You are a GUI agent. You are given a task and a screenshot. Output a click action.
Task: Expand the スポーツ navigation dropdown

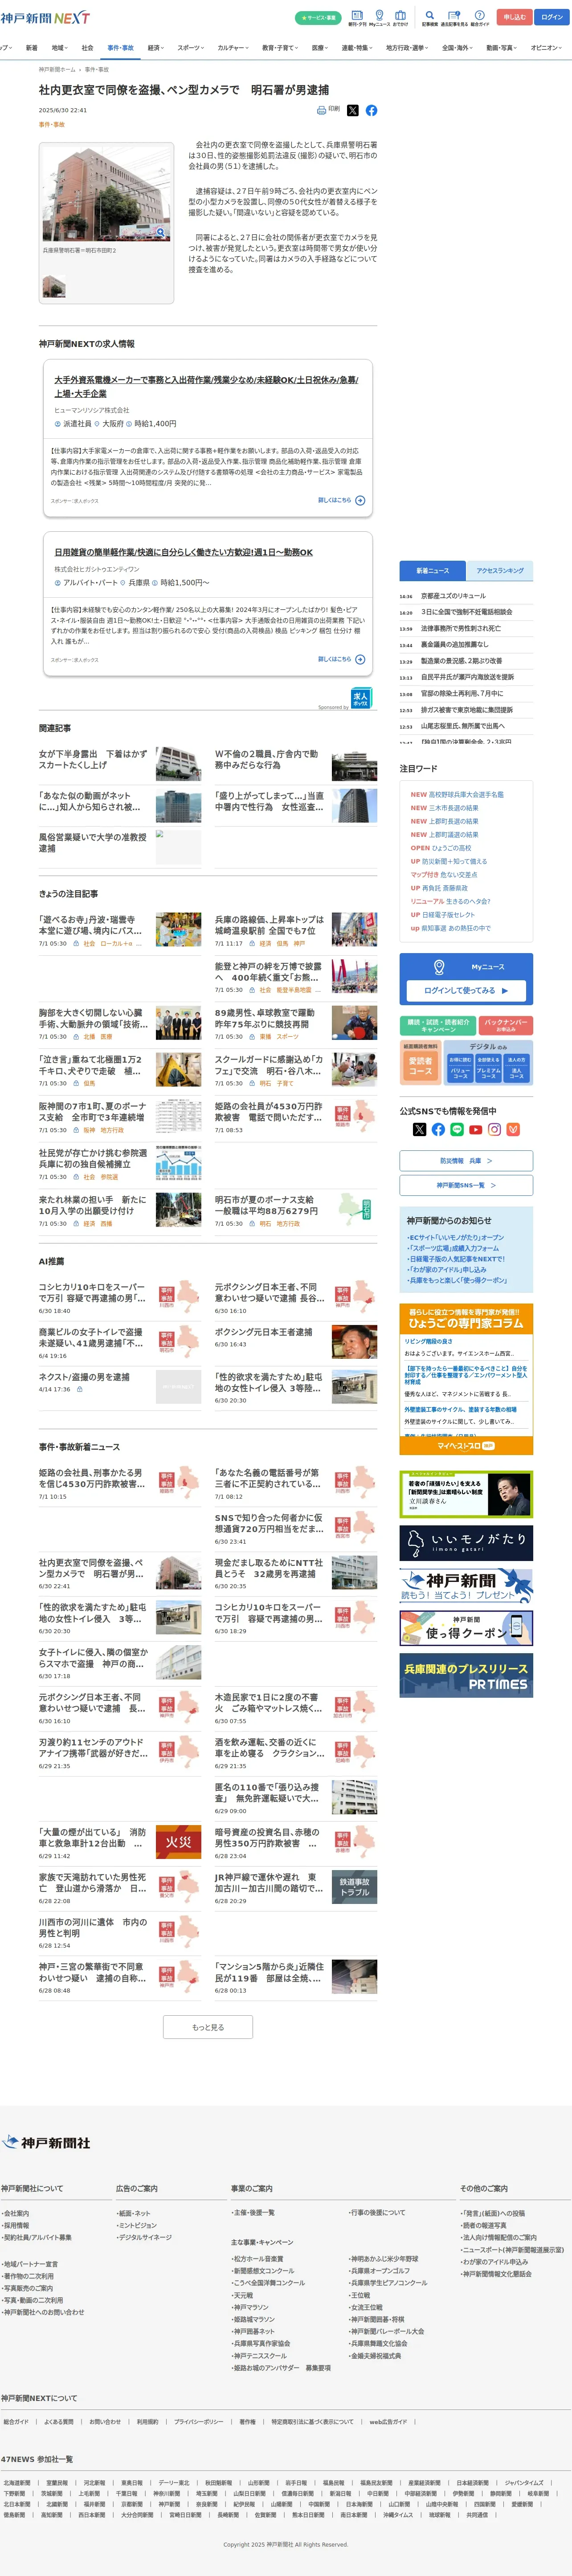pos(190,48)
